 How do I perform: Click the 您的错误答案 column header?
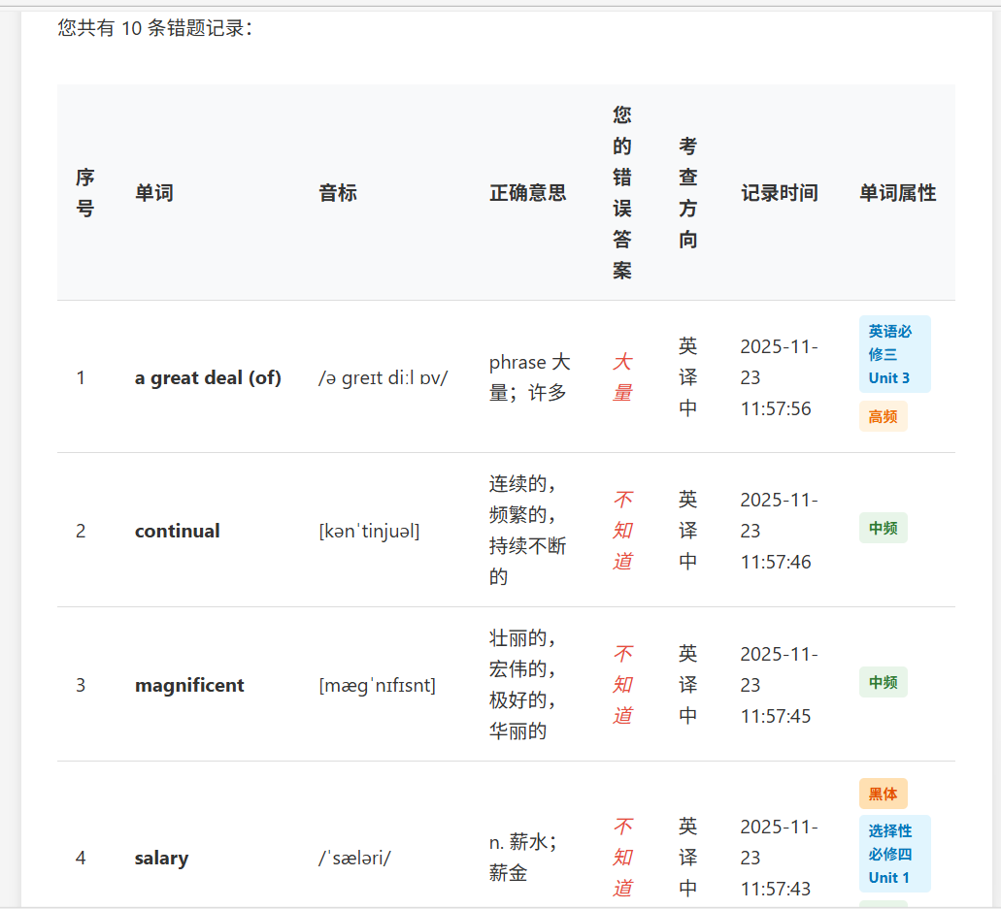coord(621,193)
